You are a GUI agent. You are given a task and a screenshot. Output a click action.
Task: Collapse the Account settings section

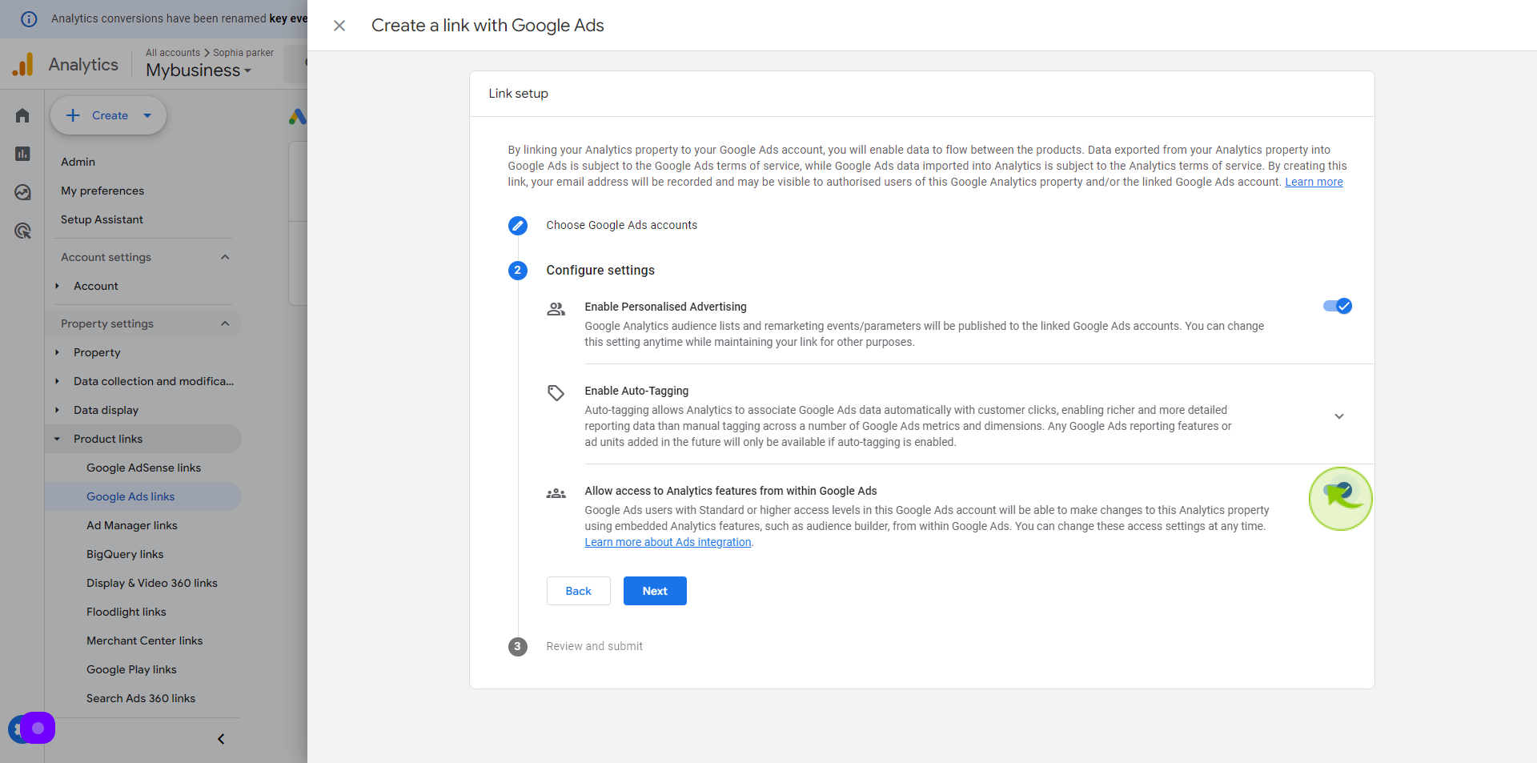click(x=225, y=257)
